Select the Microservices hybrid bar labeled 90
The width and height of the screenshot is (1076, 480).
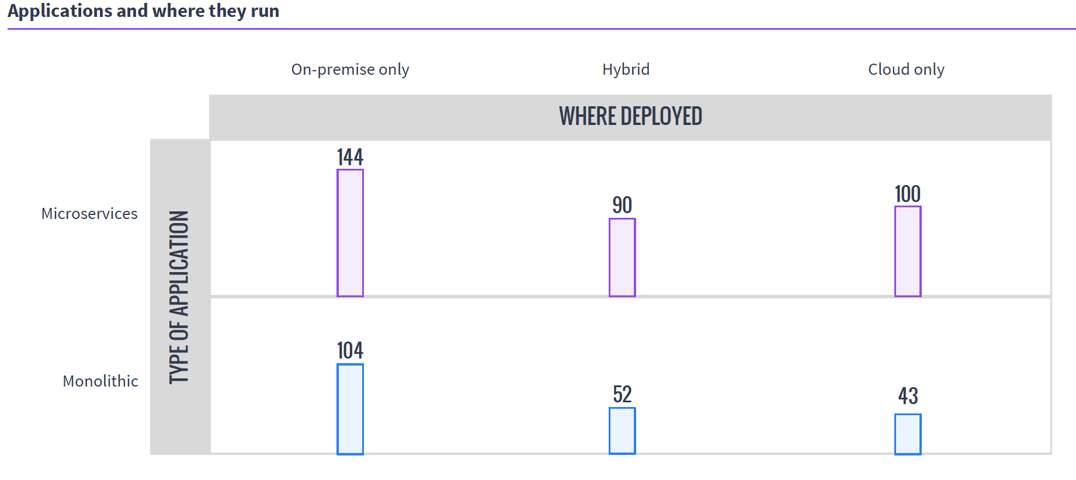click(x=622, y=258)
